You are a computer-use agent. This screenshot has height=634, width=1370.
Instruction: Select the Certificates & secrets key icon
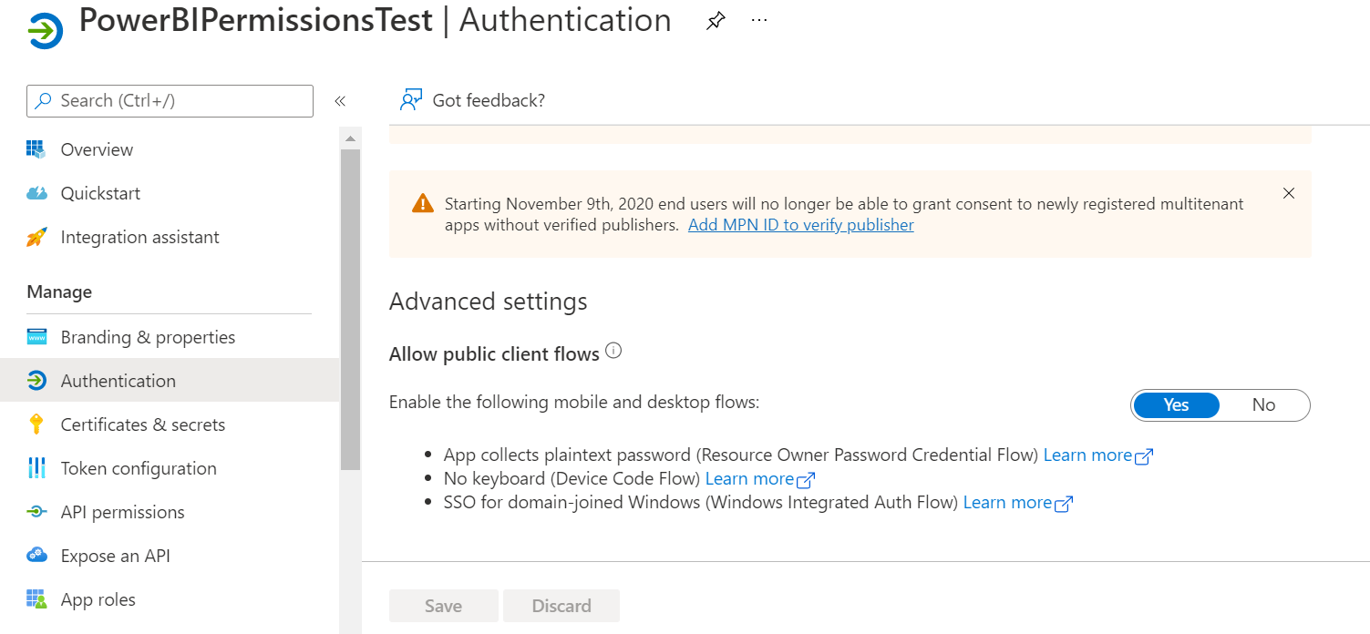coord(37,424)
